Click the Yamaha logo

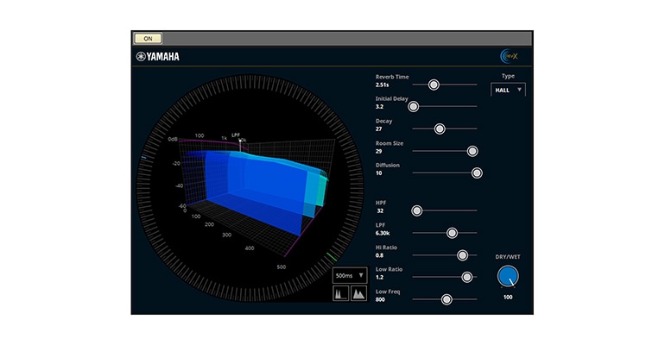[x=161, y=58]
